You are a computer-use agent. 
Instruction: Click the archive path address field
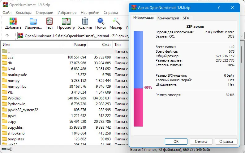click(73, 36)
